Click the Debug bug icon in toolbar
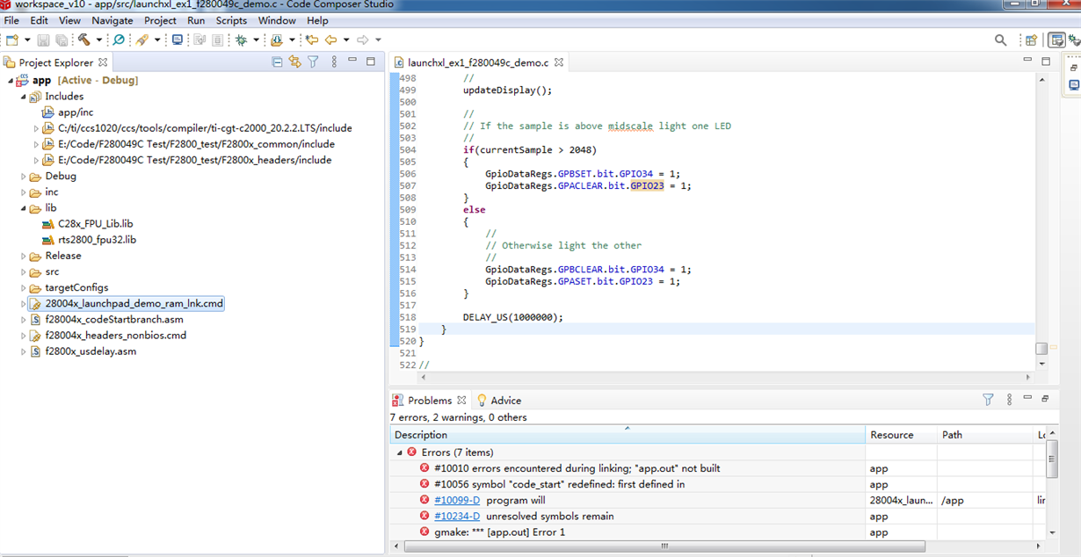The width and height of the screenshot is (1081, 557). [x=241, y=40]
